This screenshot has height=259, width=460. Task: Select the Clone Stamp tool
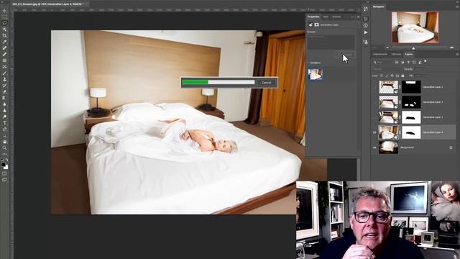tap(4, 79)
